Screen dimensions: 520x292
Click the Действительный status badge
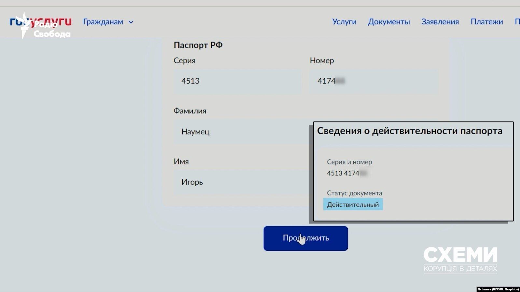point(353,205)
